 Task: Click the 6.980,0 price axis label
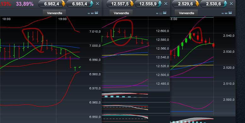pyautogui.click(x=95, y=74)
